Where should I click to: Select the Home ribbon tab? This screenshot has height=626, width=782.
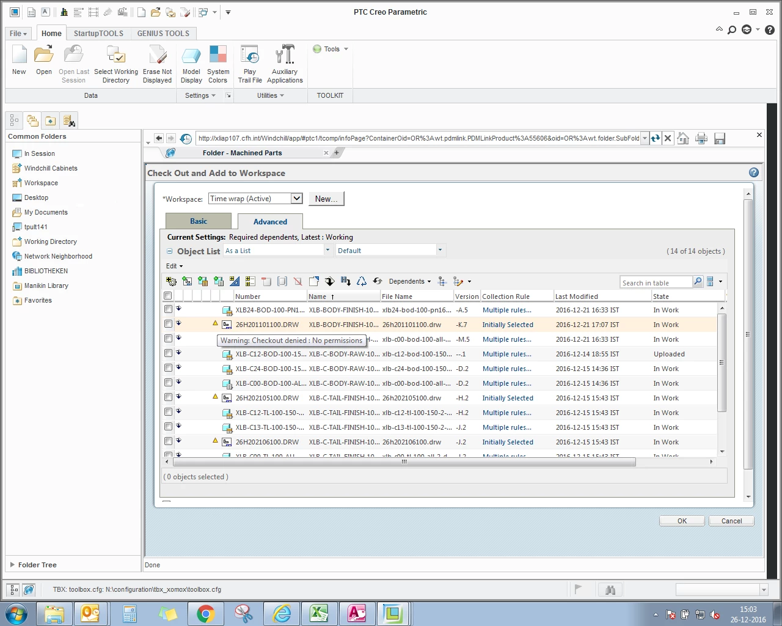tap(51, 34)
